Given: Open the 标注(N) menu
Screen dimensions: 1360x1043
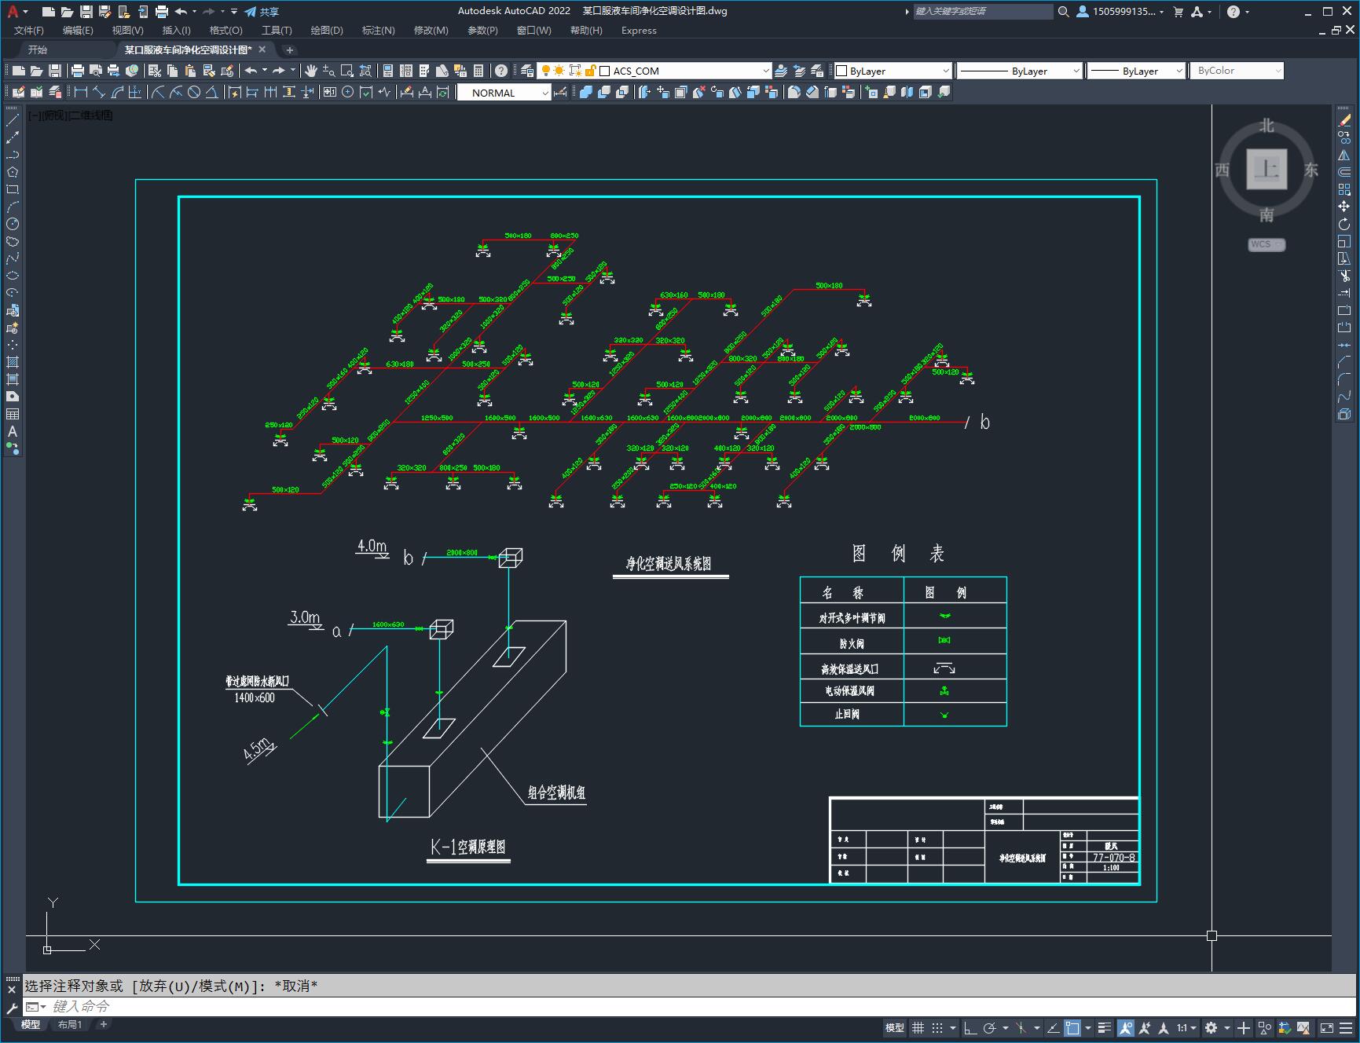Looking at the screenshot, I should [378, 30].
